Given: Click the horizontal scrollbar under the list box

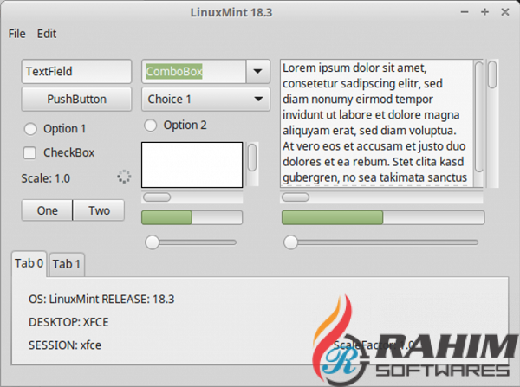Looking at the screenshot, I should (192, 197).
